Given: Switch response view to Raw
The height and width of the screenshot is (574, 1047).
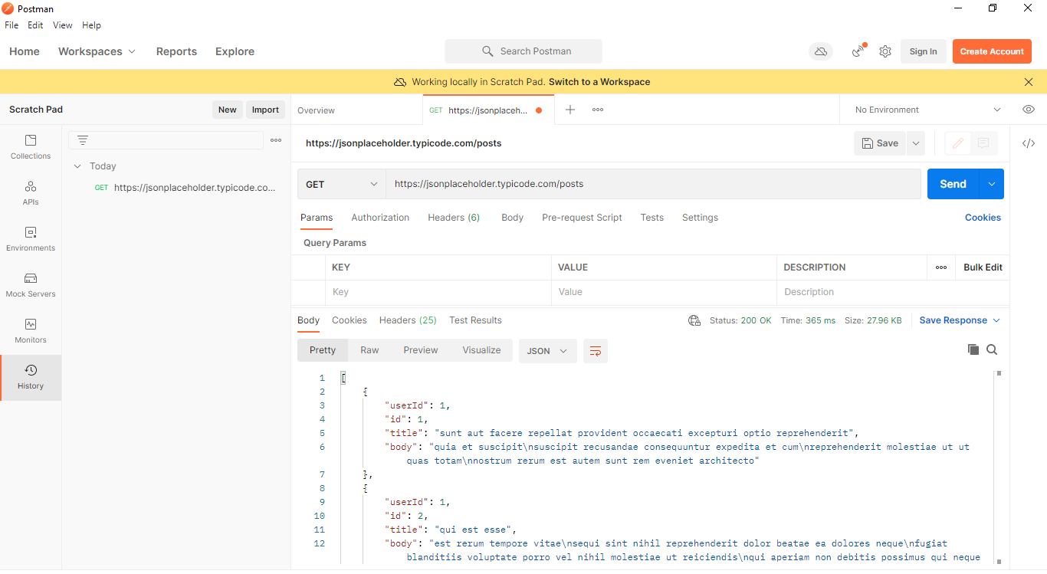Looking at the screenshot, I should pos(369,350).
